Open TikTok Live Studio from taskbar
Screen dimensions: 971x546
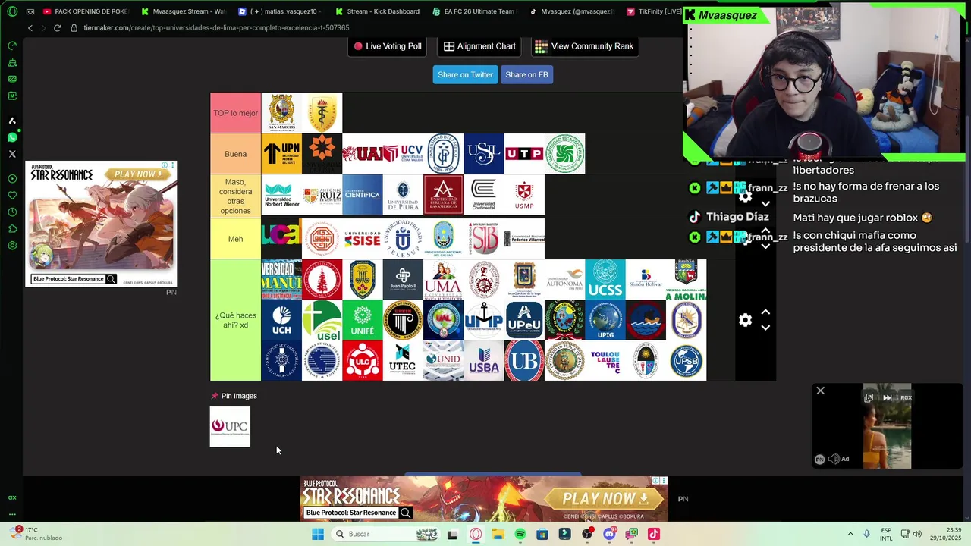coord(654,534)
